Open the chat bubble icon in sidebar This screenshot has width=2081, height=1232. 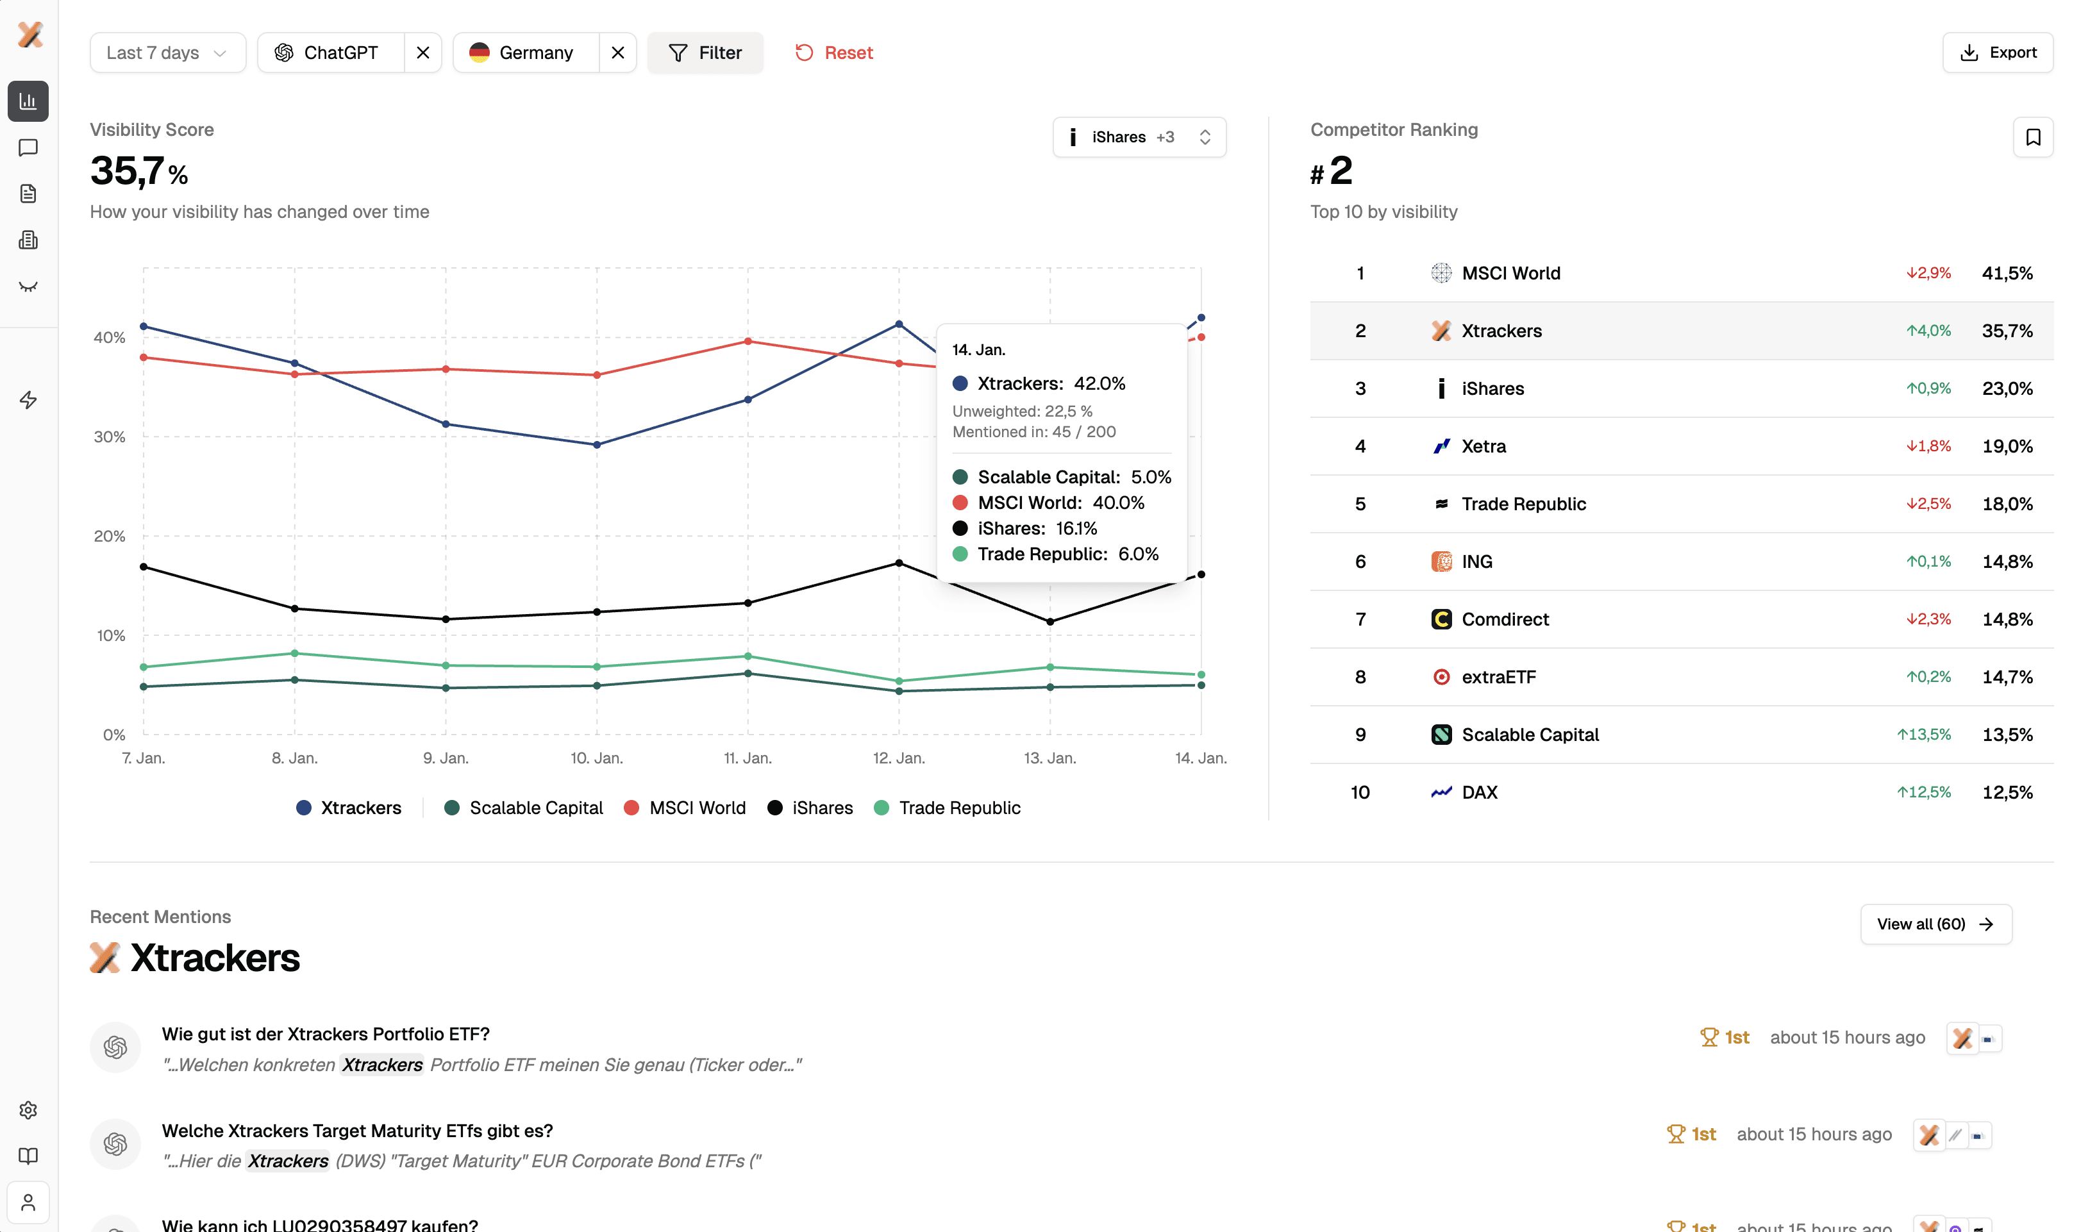coord(28,148)
